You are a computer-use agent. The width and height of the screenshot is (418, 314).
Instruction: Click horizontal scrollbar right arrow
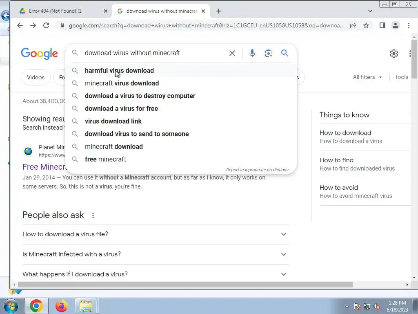pos(407,285)
